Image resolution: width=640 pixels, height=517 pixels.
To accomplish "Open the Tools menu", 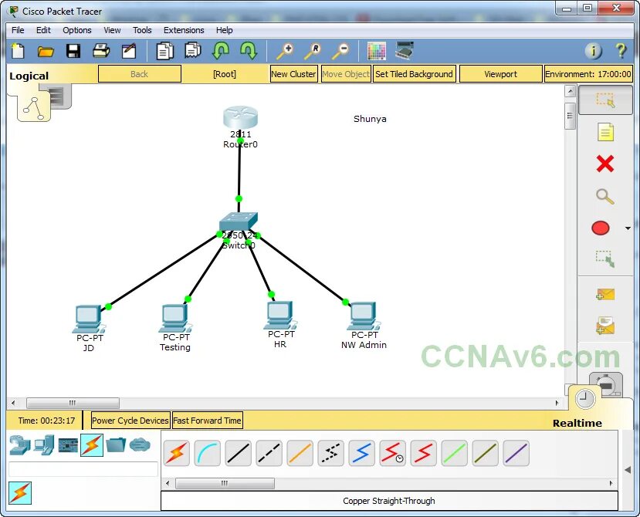I will tap(142, 30).
